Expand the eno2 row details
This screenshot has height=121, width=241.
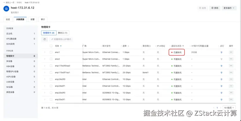pos(45,59)
